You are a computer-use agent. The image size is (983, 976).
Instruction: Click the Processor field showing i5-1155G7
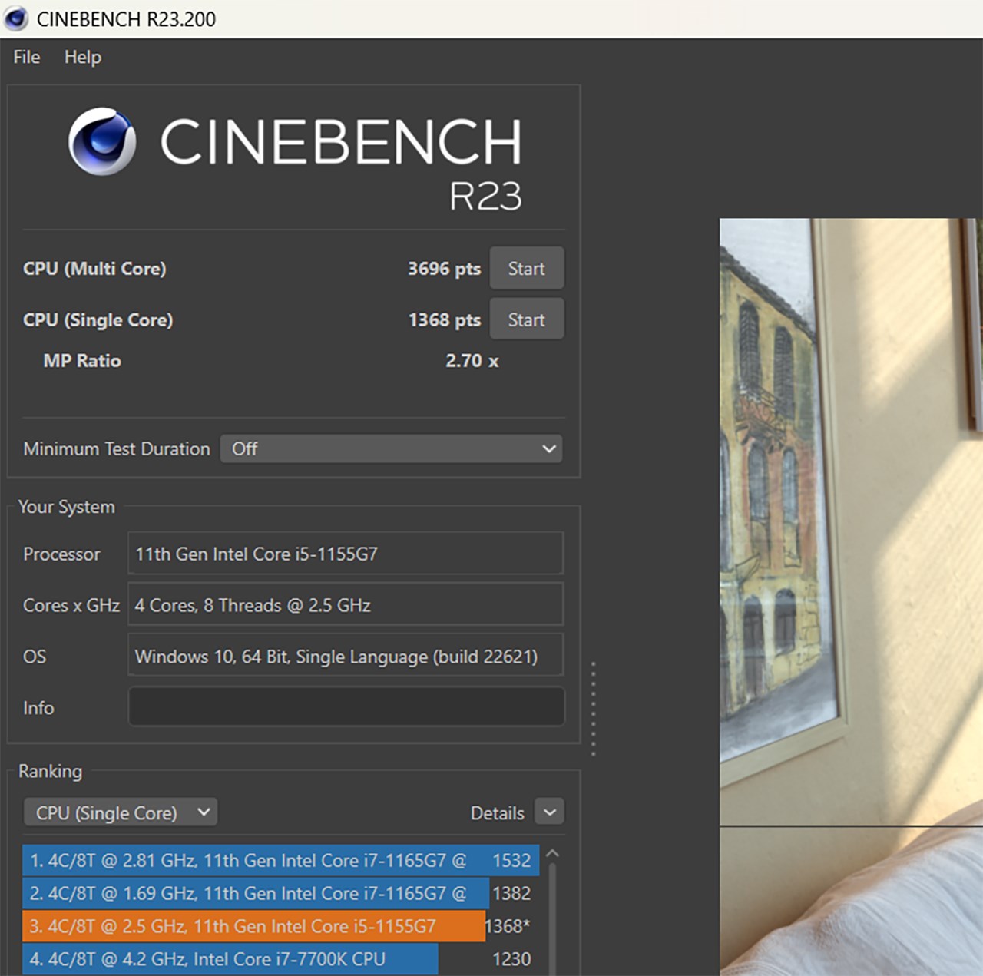(345, 554)
